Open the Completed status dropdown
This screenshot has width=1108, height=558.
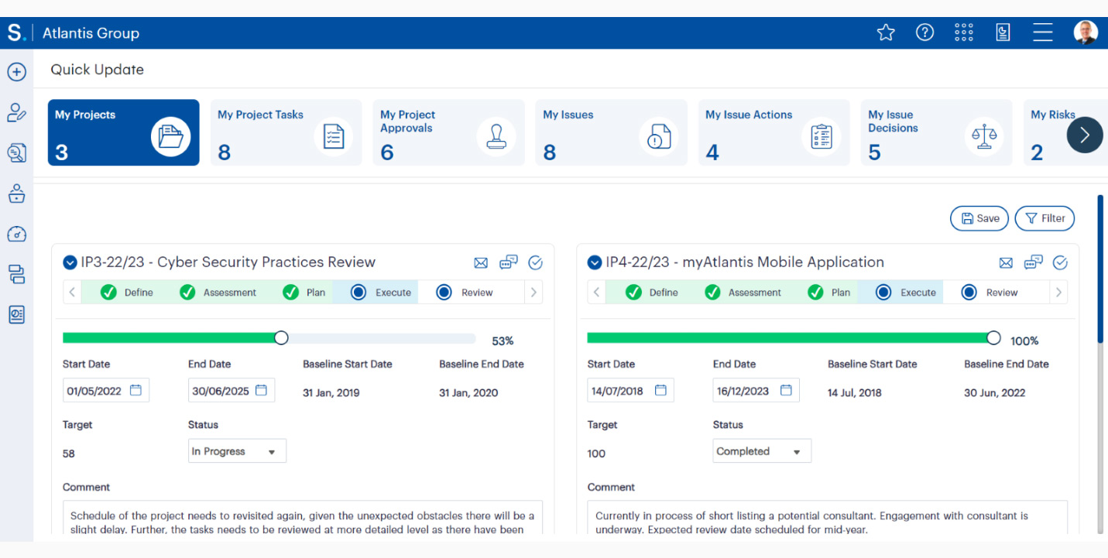pyautogui.click(x=762, y=451)
